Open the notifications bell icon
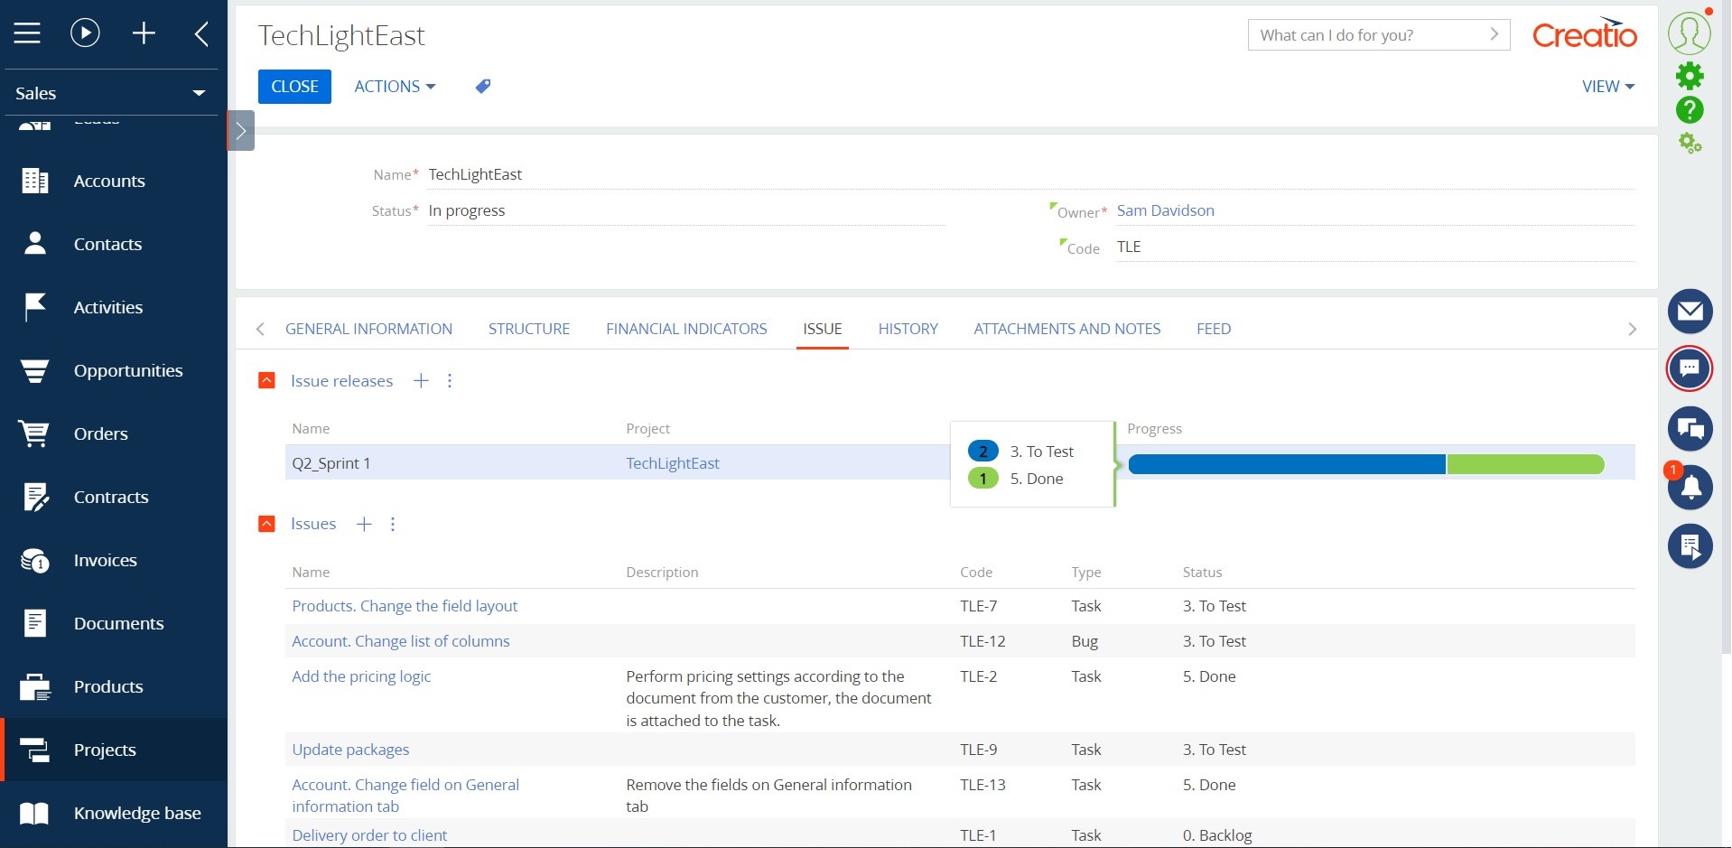The height and width of the screenshot is (848, 1732). pyautogui.click(x=1692, y=488)
